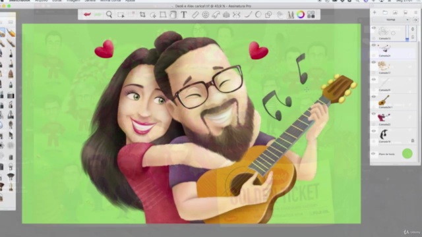Viewport: 422px width, 237px height.
Task: Select the Camada18 black hair thumbnail
Action: [384, 134]
